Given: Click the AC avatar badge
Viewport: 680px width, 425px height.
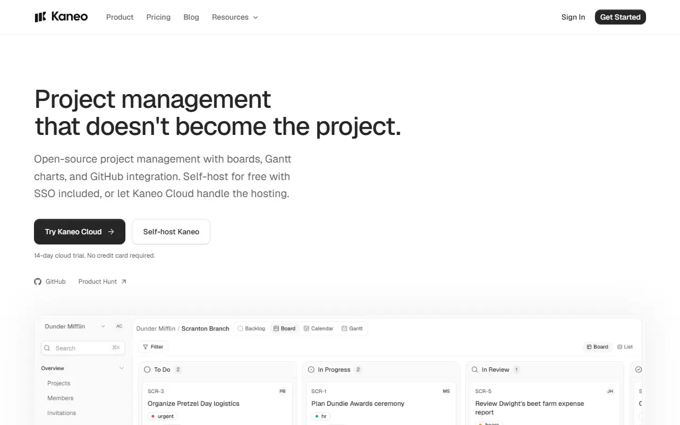Looking at the screenshot, I should click(x=119, y=326).
